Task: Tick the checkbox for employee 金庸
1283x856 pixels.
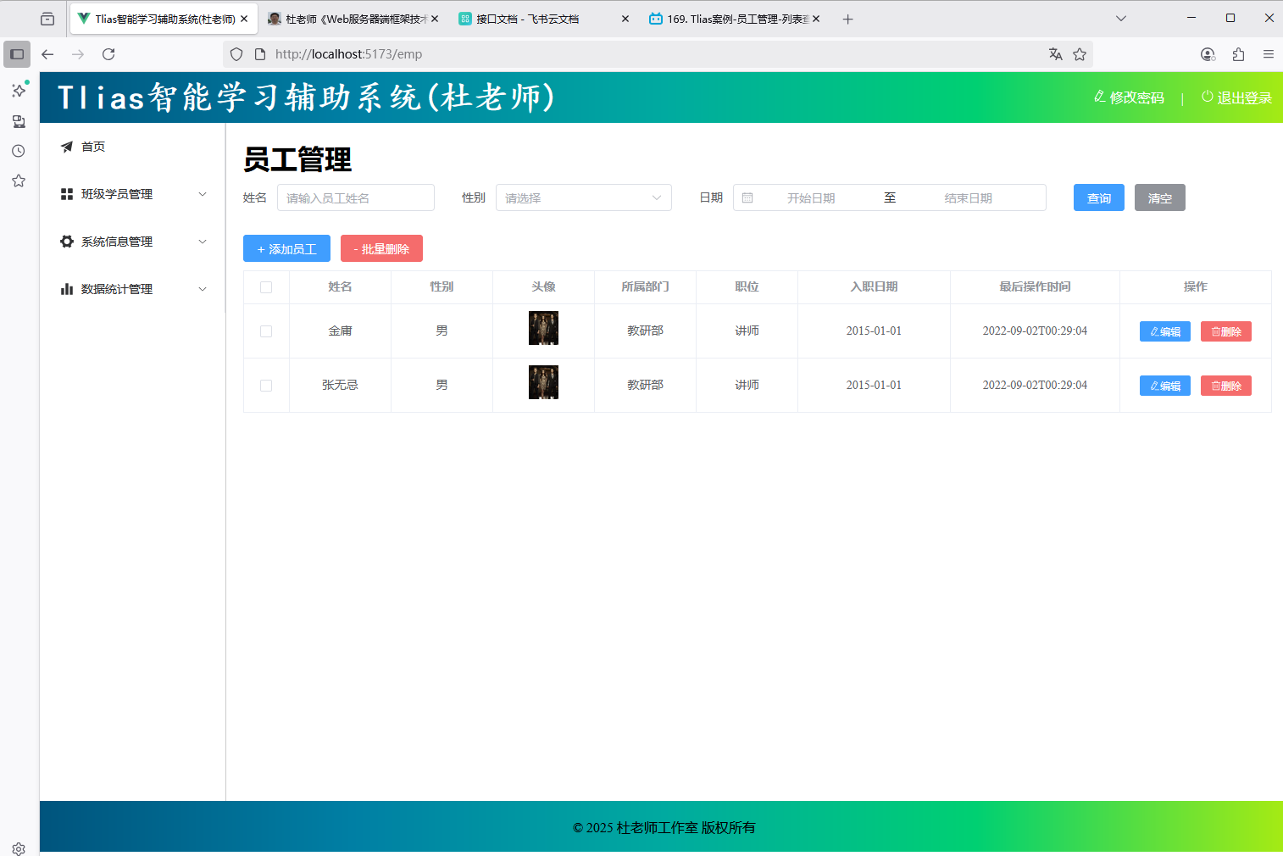Action: pos(266,331)
